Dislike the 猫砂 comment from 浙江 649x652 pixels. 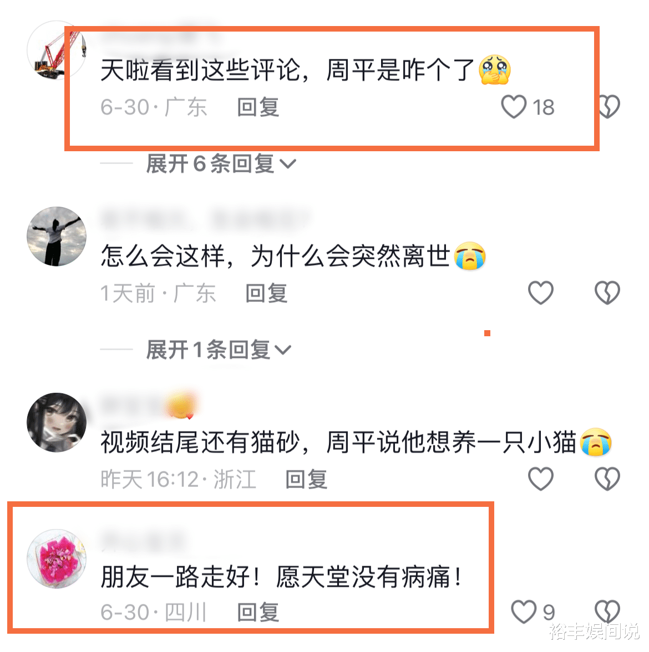[607, 478]
